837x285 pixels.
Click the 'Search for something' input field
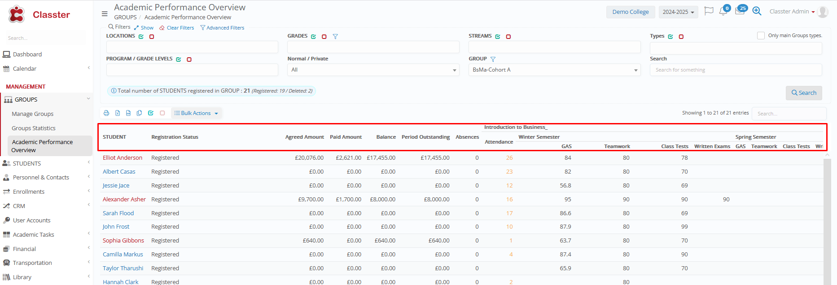(x=736, y=70)
